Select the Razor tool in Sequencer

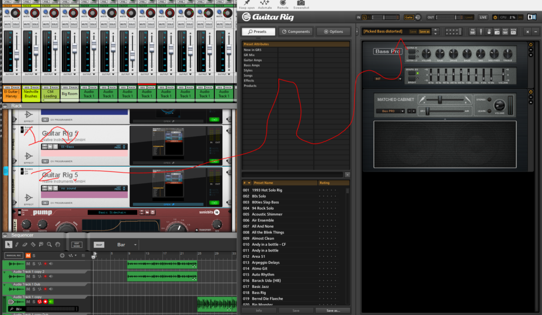click(33, 245)
